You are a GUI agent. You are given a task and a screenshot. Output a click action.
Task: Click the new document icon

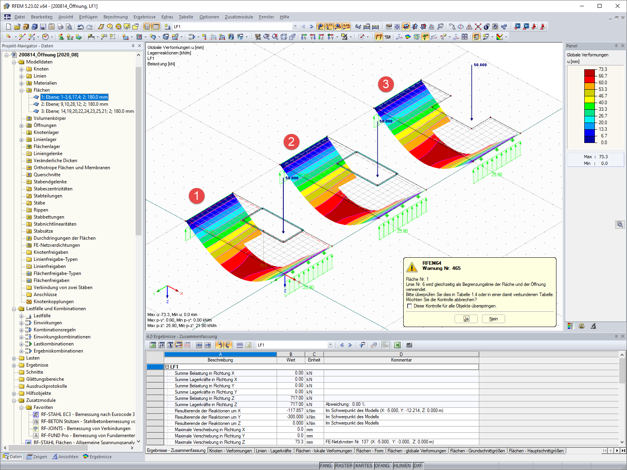click(9, 27)
